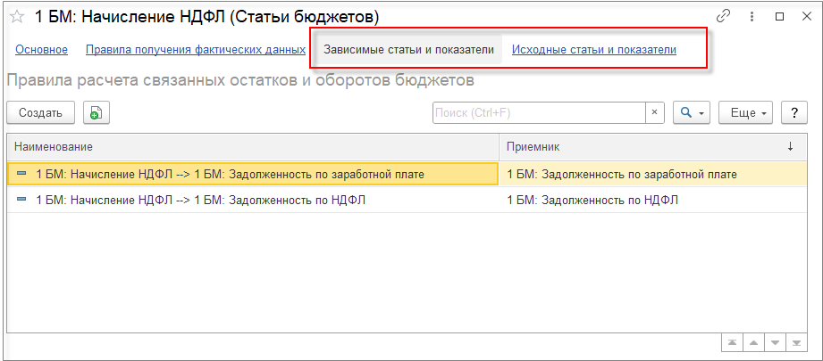The height and width of the screenshot is (361, 823).
Task: Click the favorites star icon in title
Action: [x=17, y=17]
